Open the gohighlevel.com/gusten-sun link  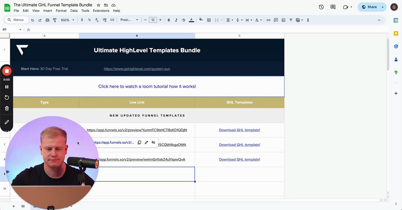[137, 69]
